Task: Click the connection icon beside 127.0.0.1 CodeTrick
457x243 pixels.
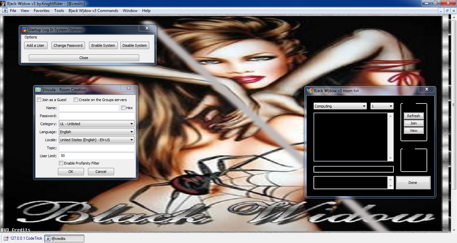Action: (6, 238)
